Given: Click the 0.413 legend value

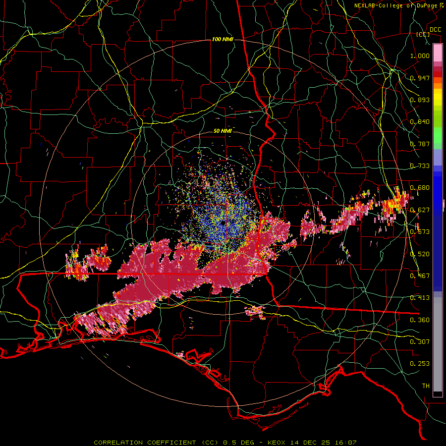Looking at the screenshot, I should (420, 298).
